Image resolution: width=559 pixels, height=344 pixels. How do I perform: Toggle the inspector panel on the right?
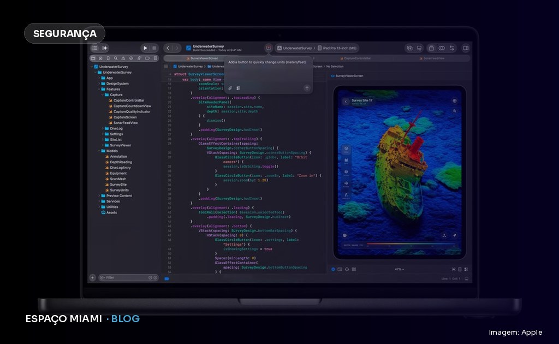[x=466, y=48]
